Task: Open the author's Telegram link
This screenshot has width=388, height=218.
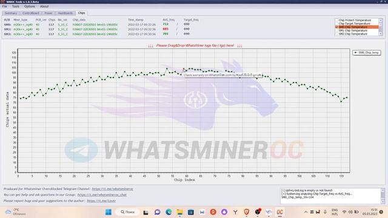Action: click(101, 201)
